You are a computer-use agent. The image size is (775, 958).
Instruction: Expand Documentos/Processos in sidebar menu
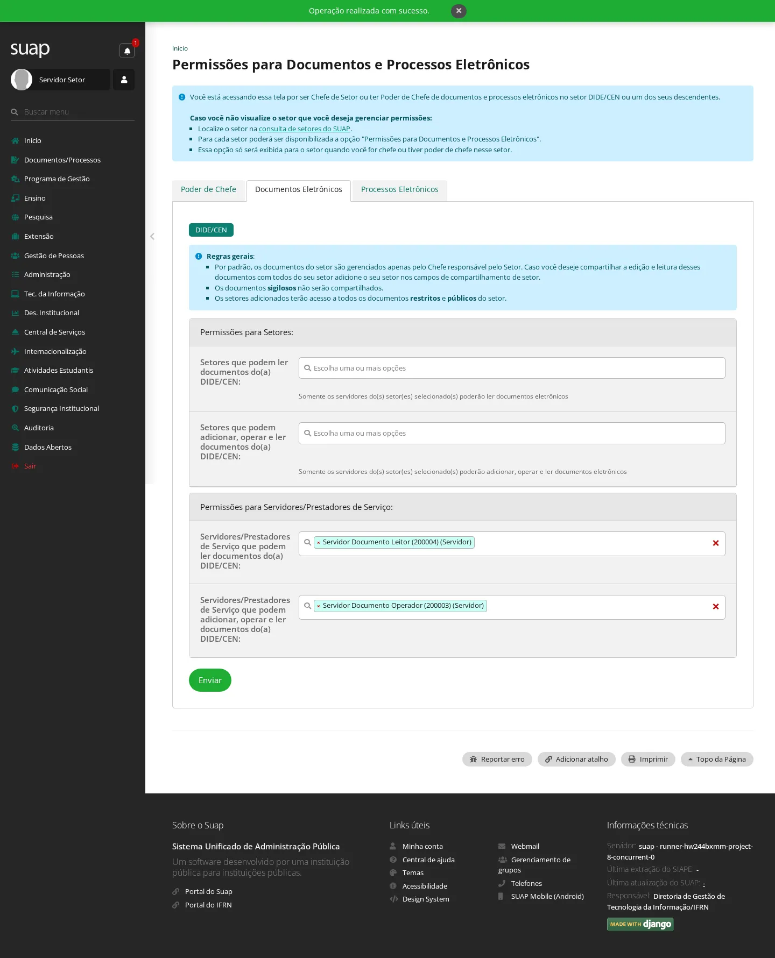[x=62, y=160]
